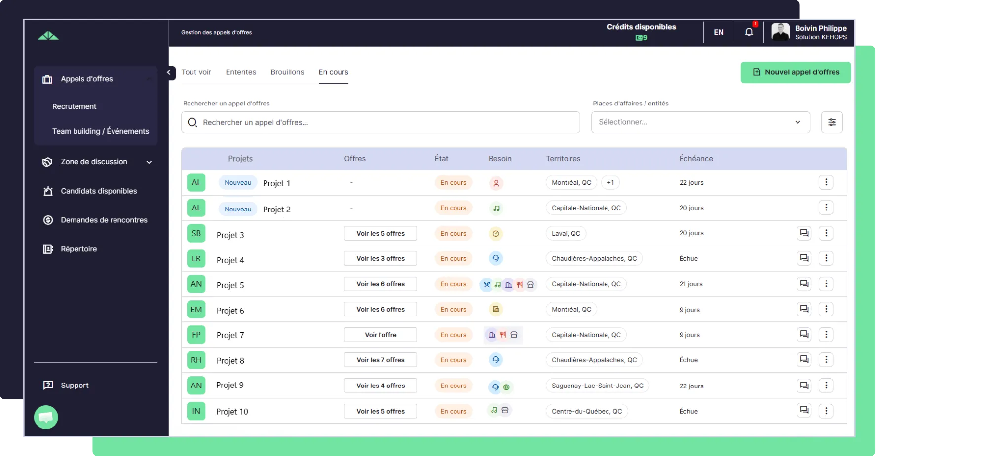Open three-dot menu for Projet 1
Screen dimensions: 987x456
pos(826,182)
